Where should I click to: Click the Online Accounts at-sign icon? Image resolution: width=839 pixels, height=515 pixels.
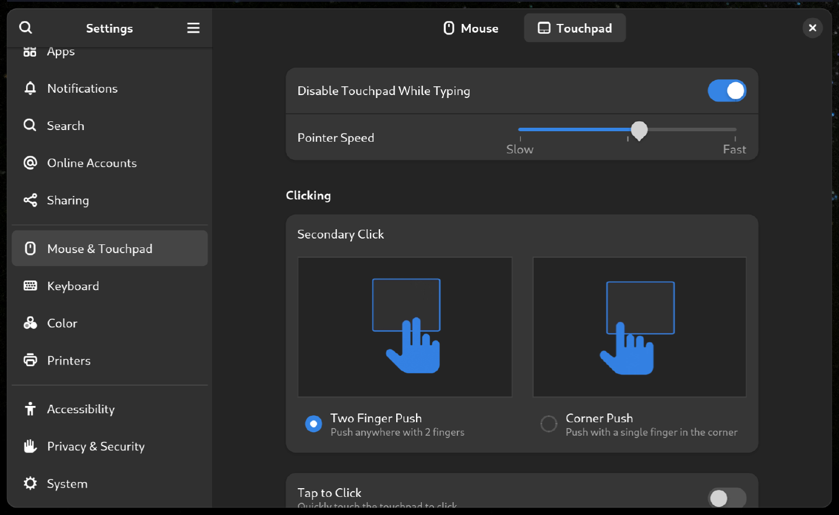[x=30, y=163]
